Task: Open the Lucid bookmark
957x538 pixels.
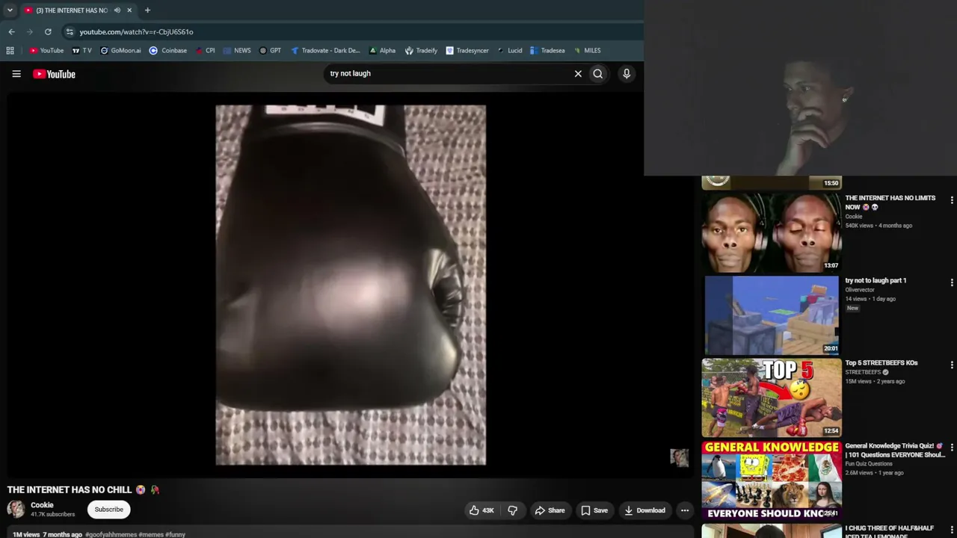Action: point(509,51)
